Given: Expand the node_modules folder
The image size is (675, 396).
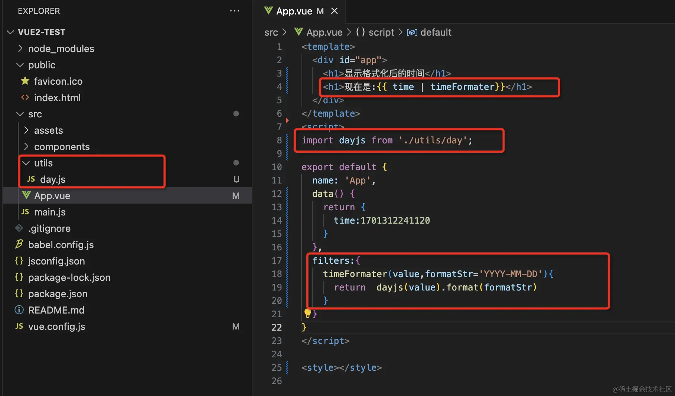Looking at the screenshot, I should (x=20, y=48).
